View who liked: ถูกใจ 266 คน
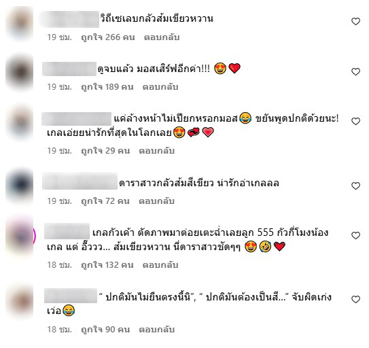 point(108,37)
